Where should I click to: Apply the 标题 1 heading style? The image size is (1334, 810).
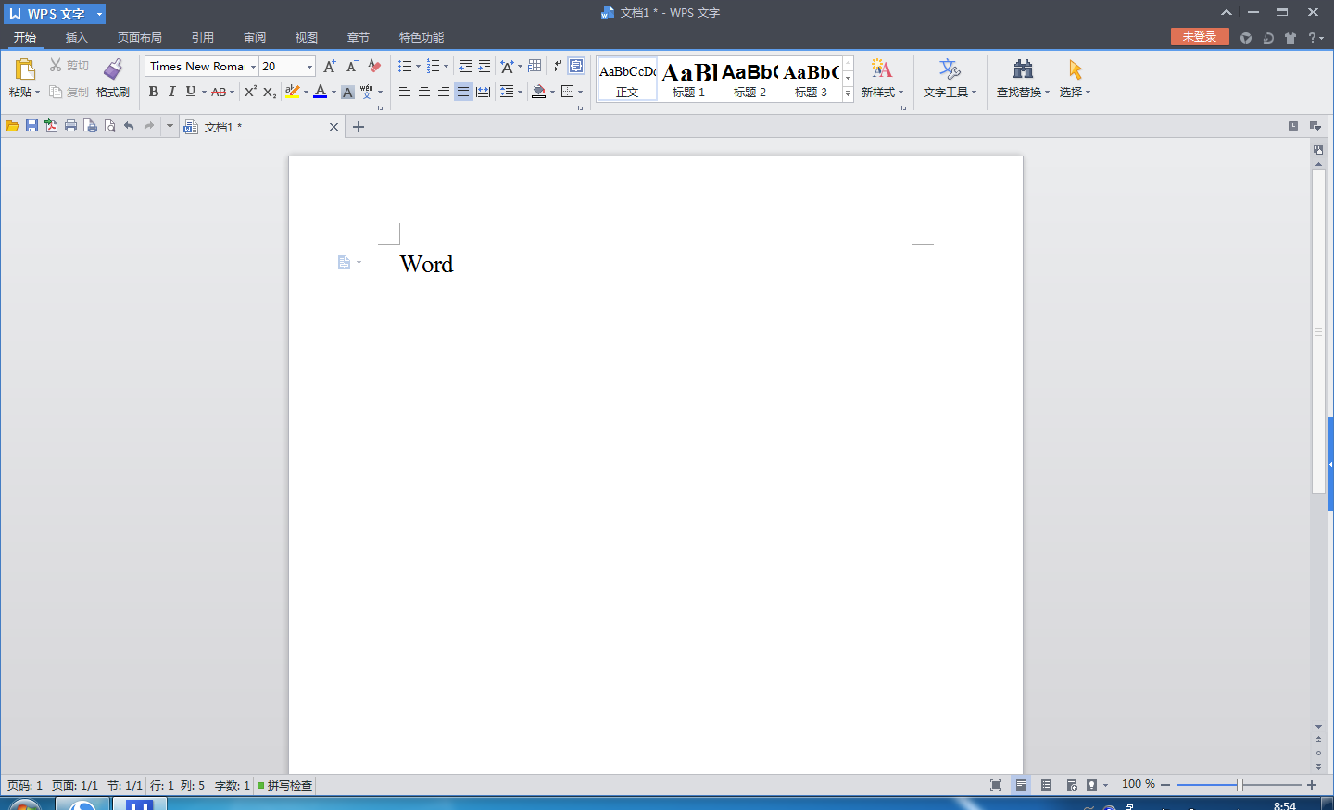point(688,80)
